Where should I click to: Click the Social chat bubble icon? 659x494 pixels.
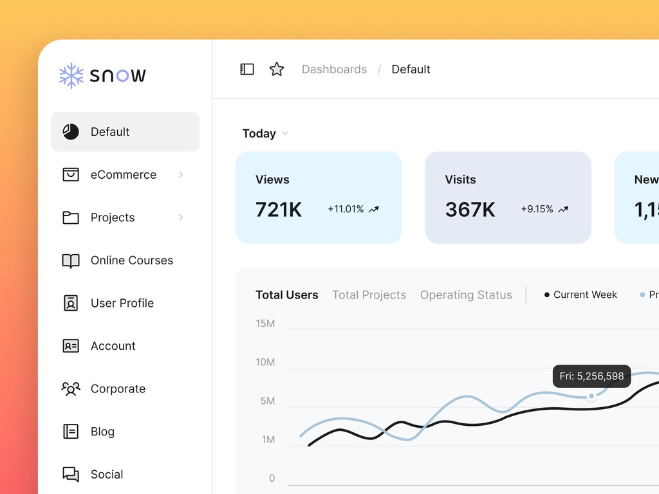point(71,474)
